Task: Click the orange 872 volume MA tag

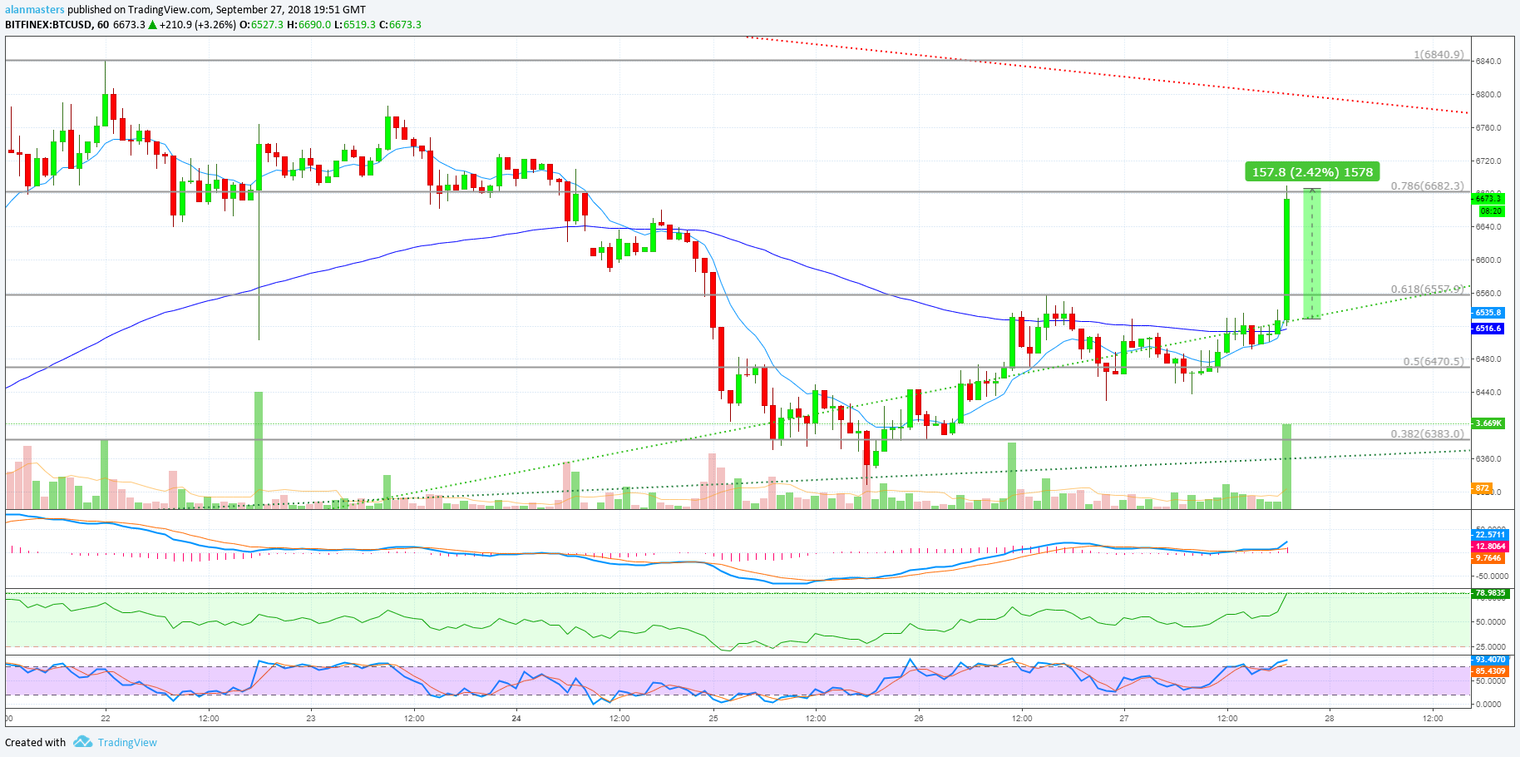Action: [1482, 488]
